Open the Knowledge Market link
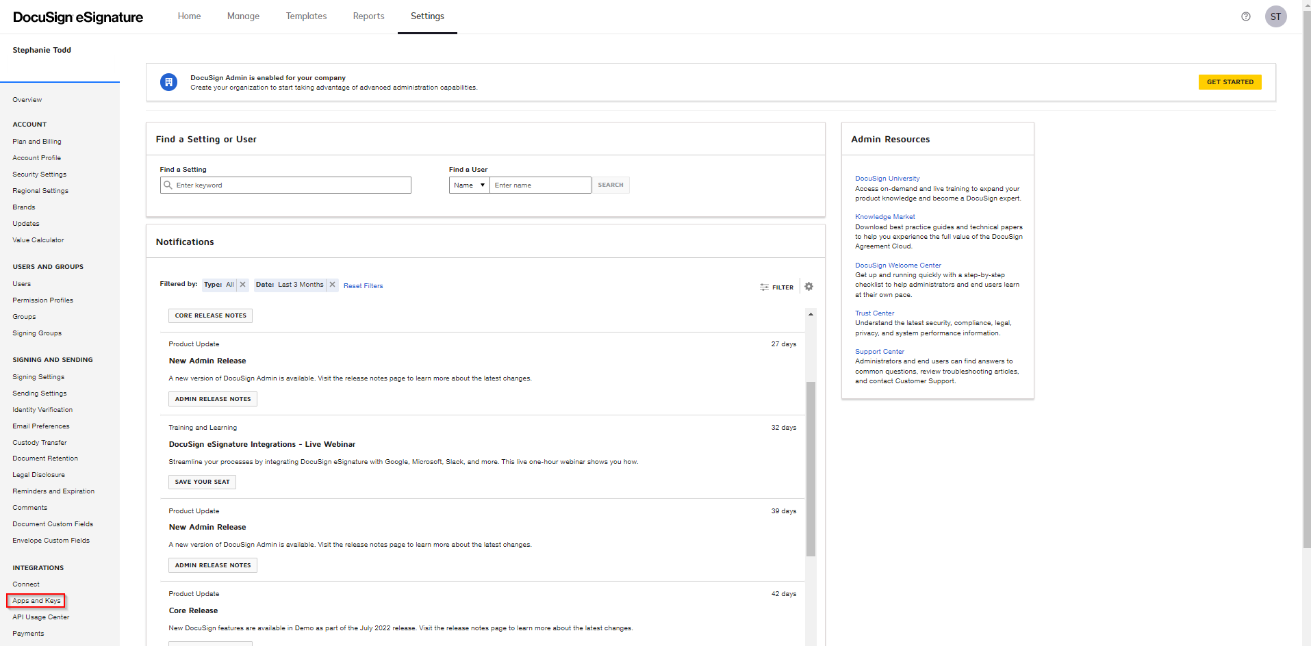This screenshot has width=1311, height=646. [885, 217]
